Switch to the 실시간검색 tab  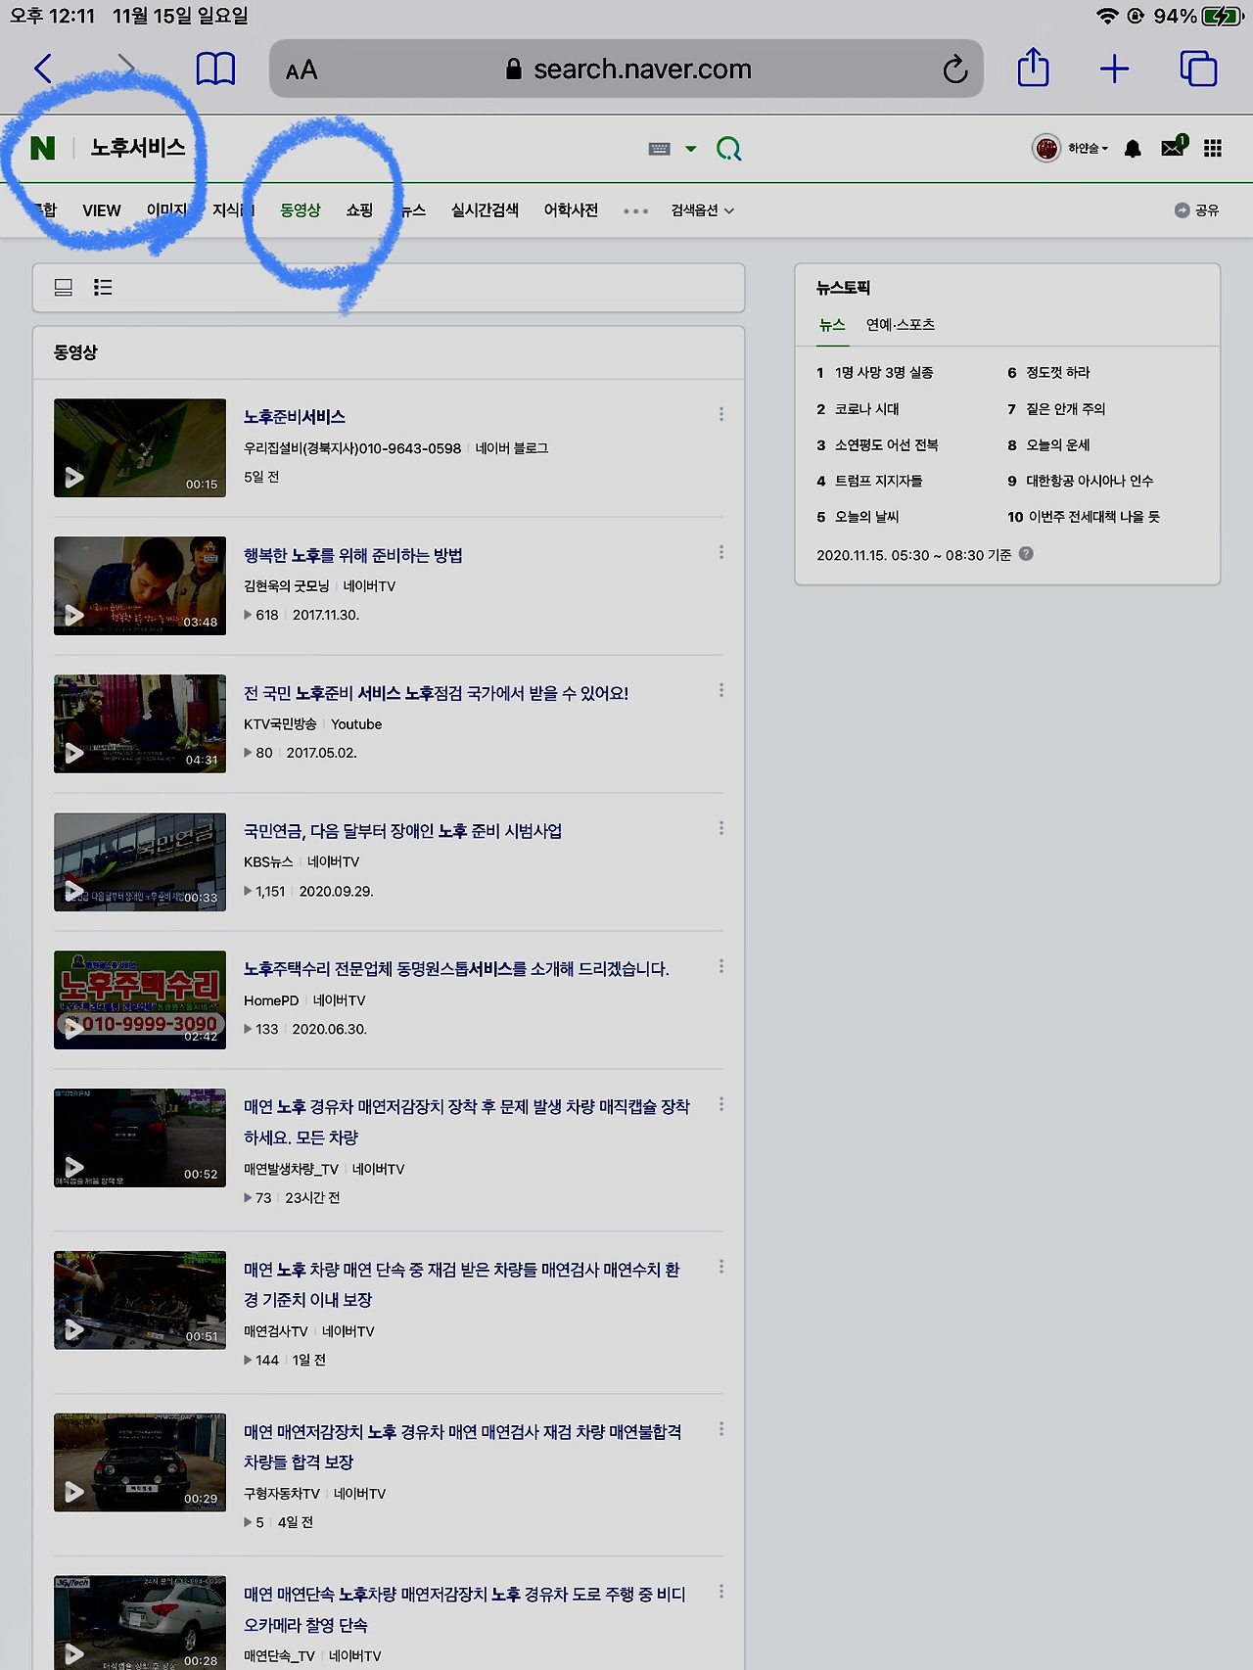(485, 210)
